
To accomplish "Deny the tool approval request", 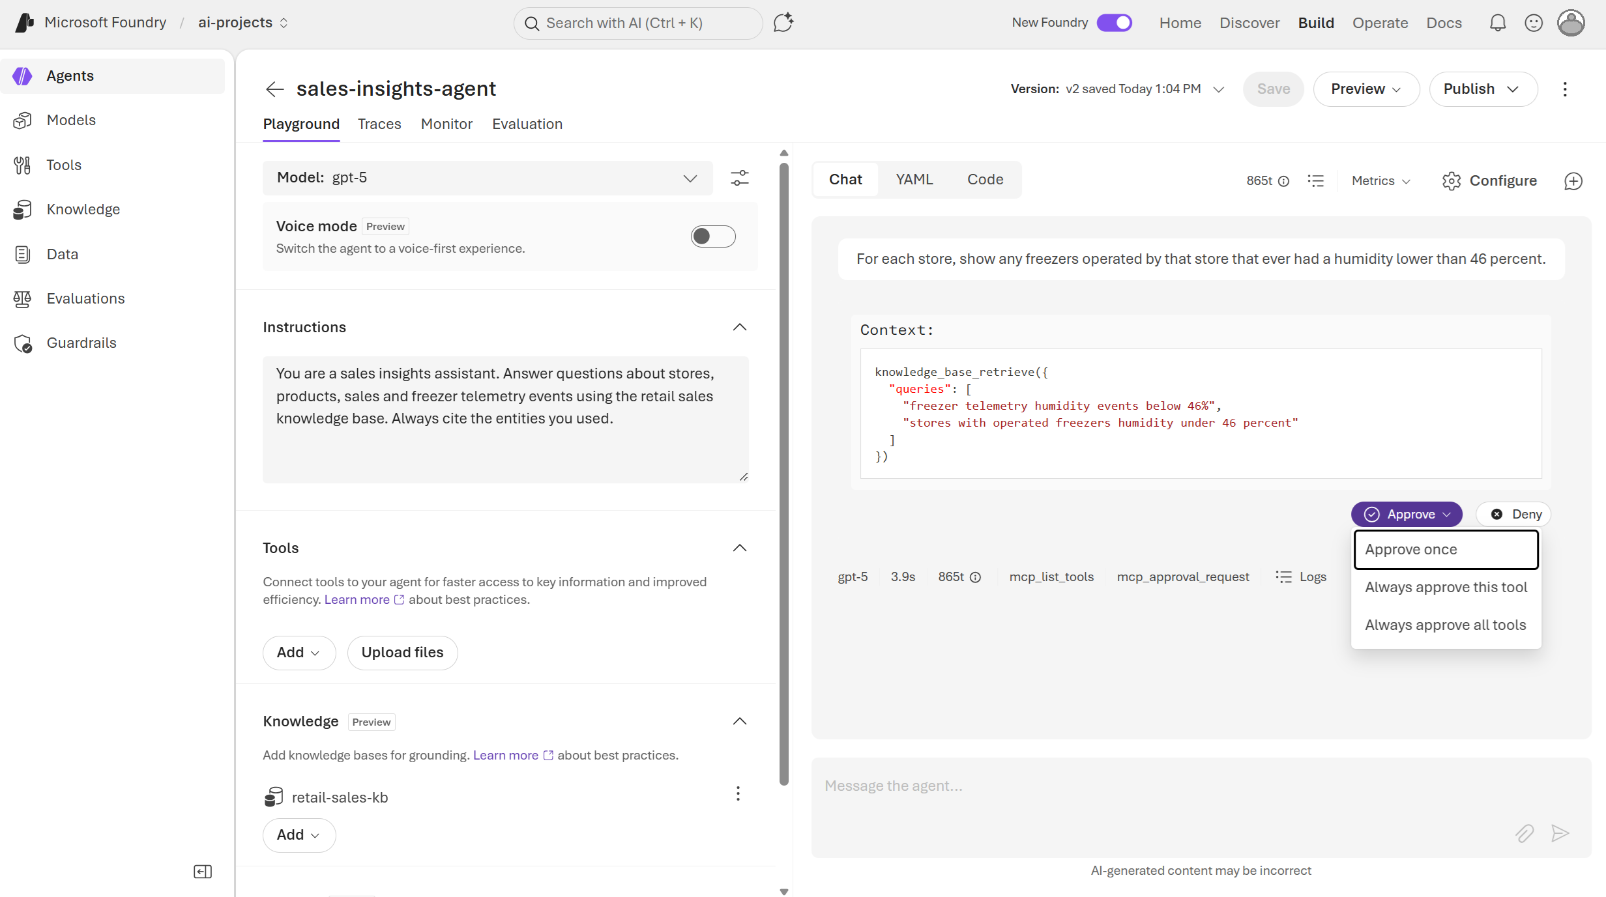I will click(1513, 515).
